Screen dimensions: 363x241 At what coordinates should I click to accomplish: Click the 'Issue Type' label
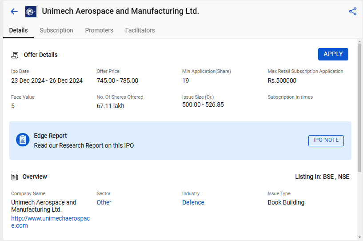coord(279,193)
